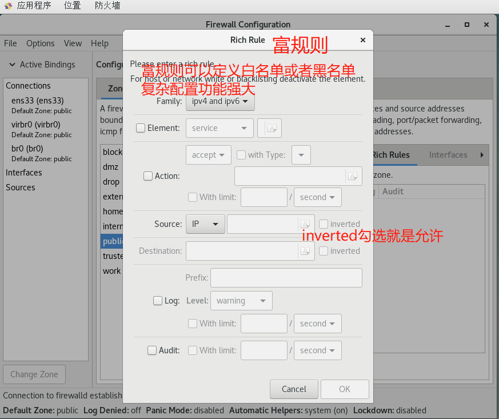Close the Rich Rule dialog with X
The height and width of the screenshot is (419, 499).
363,40
